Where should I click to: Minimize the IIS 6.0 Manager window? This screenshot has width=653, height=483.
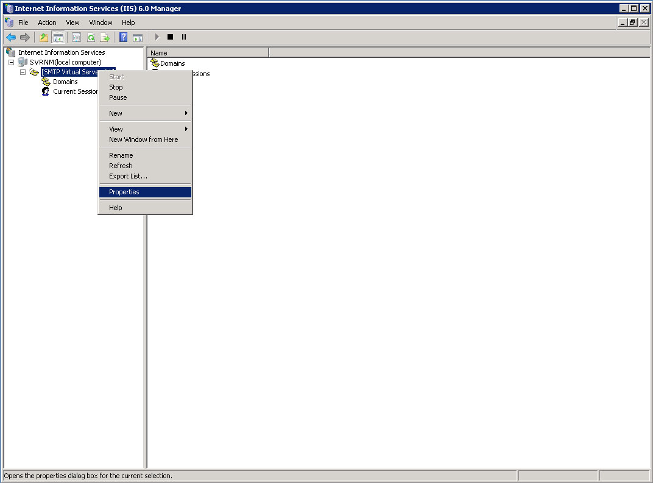[x=623, y=9]
